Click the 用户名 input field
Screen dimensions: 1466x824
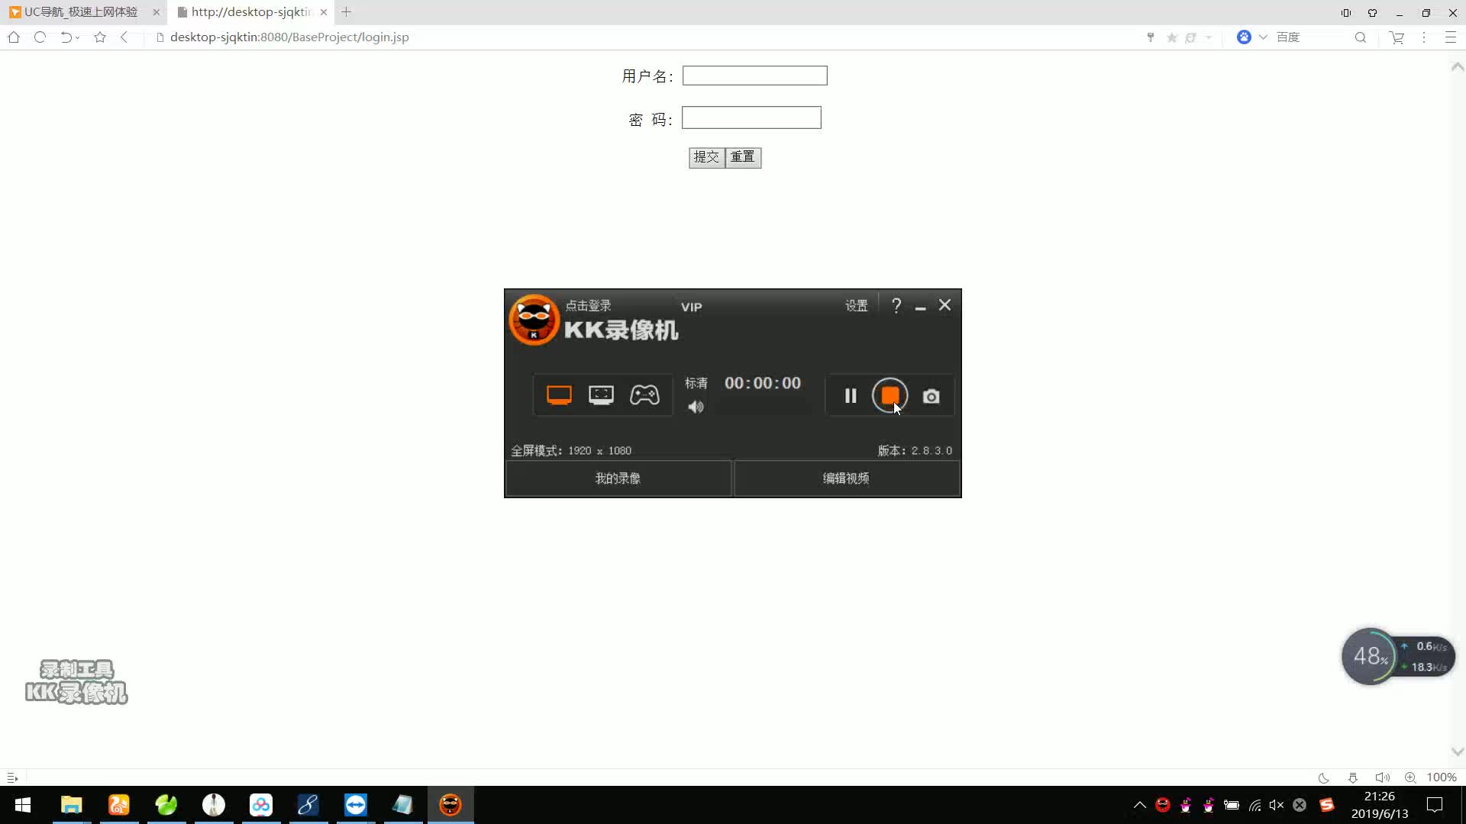click(754, 76)
